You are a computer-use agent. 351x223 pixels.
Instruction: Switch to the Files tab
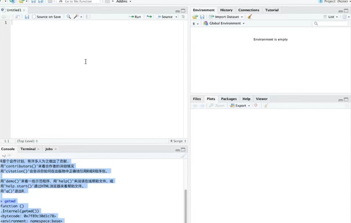197,99
